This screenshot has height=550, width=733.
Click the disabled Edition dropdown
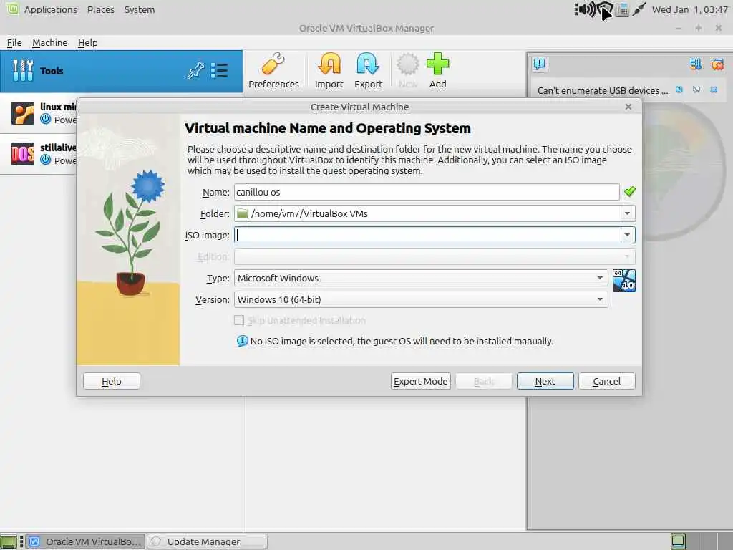click(x=435, y=257)
